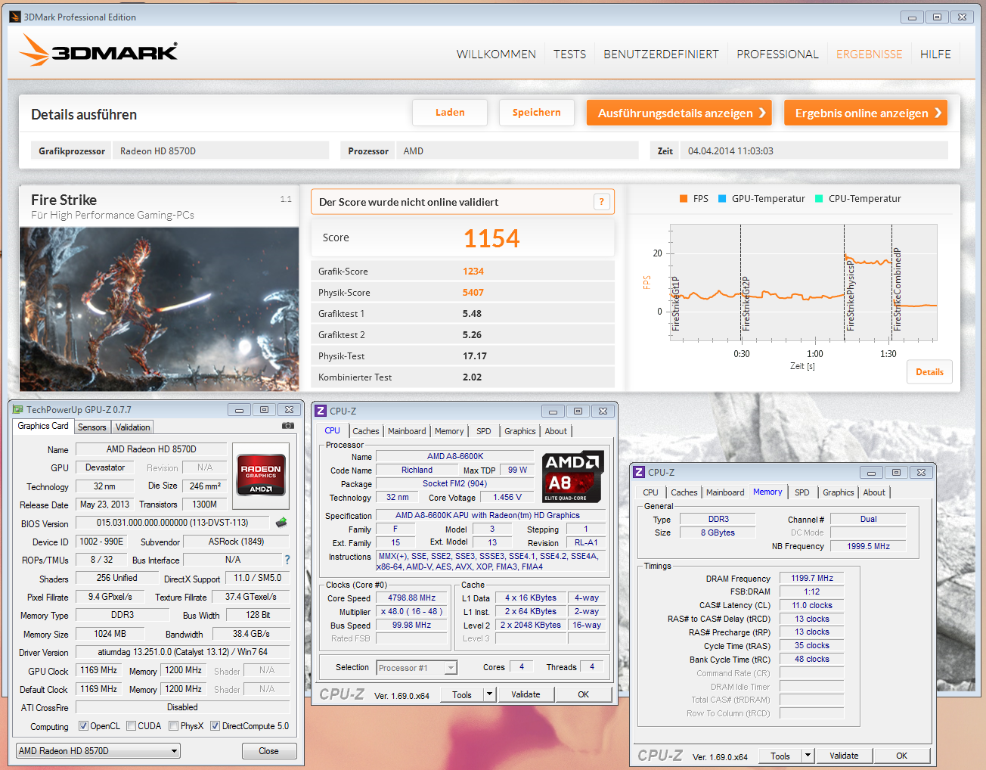The width and height of the screenshot is (986, 770).
Task: Open the Processor #1 selection dropdown
Action: click(x=417, y=668)
